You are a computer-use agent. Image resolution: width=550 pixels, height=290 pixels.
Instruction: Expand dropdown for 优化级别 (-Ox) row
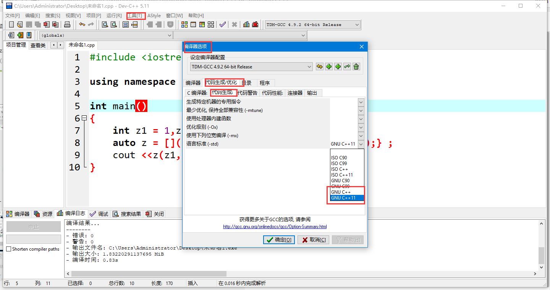361,127
